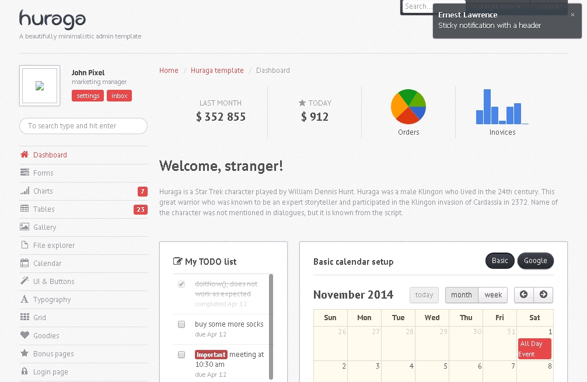Click the Tables grid icon in sidebar
Screen dimensions: 587x382
tap(25, 209)
